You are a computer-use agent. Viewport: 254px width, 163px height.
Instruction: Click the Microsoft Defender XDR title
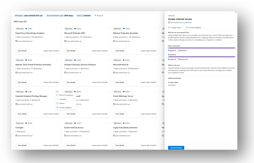point(74,33)
